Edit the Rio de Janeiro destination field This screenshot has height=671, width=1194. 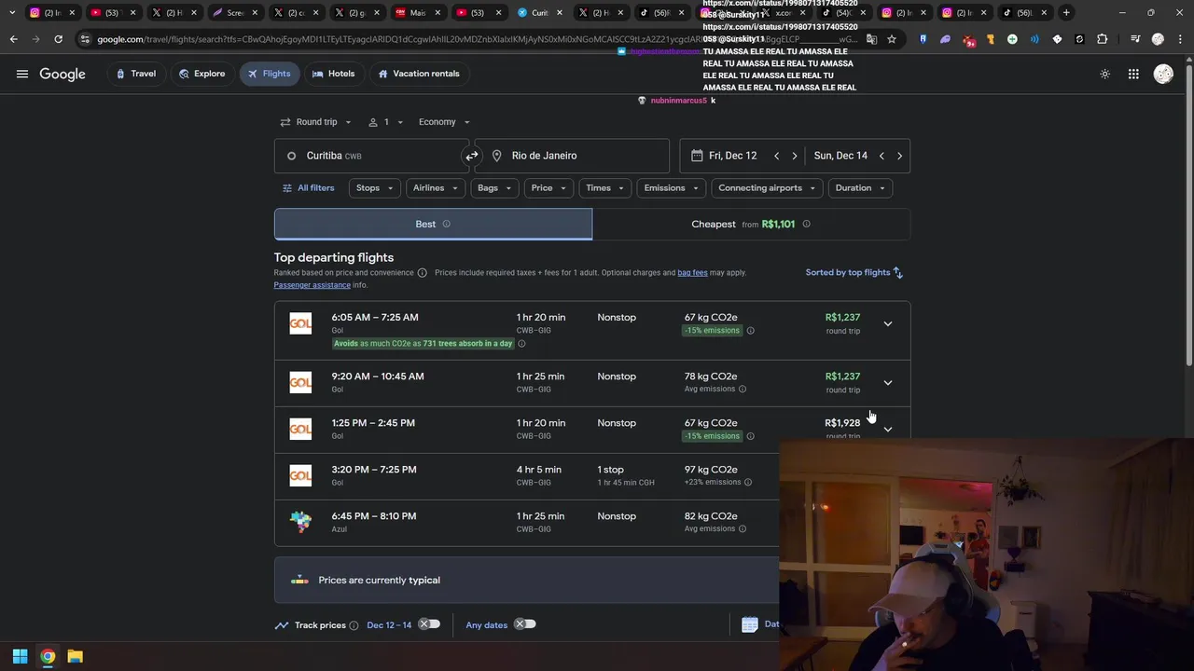coord(572,156)
